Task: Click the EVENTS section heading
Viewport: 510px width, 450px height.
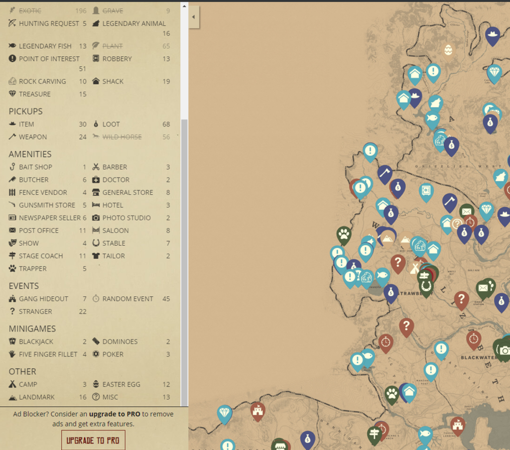Action: (x=24, y=286)
